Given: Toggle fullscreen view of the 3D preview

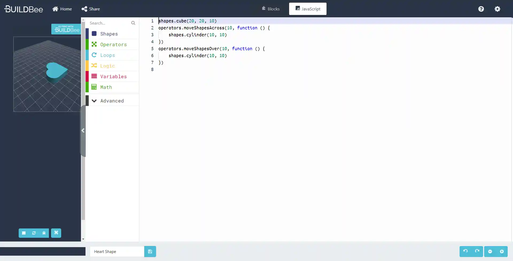Looking at the screenshot, I should click(x=56, y=233).
